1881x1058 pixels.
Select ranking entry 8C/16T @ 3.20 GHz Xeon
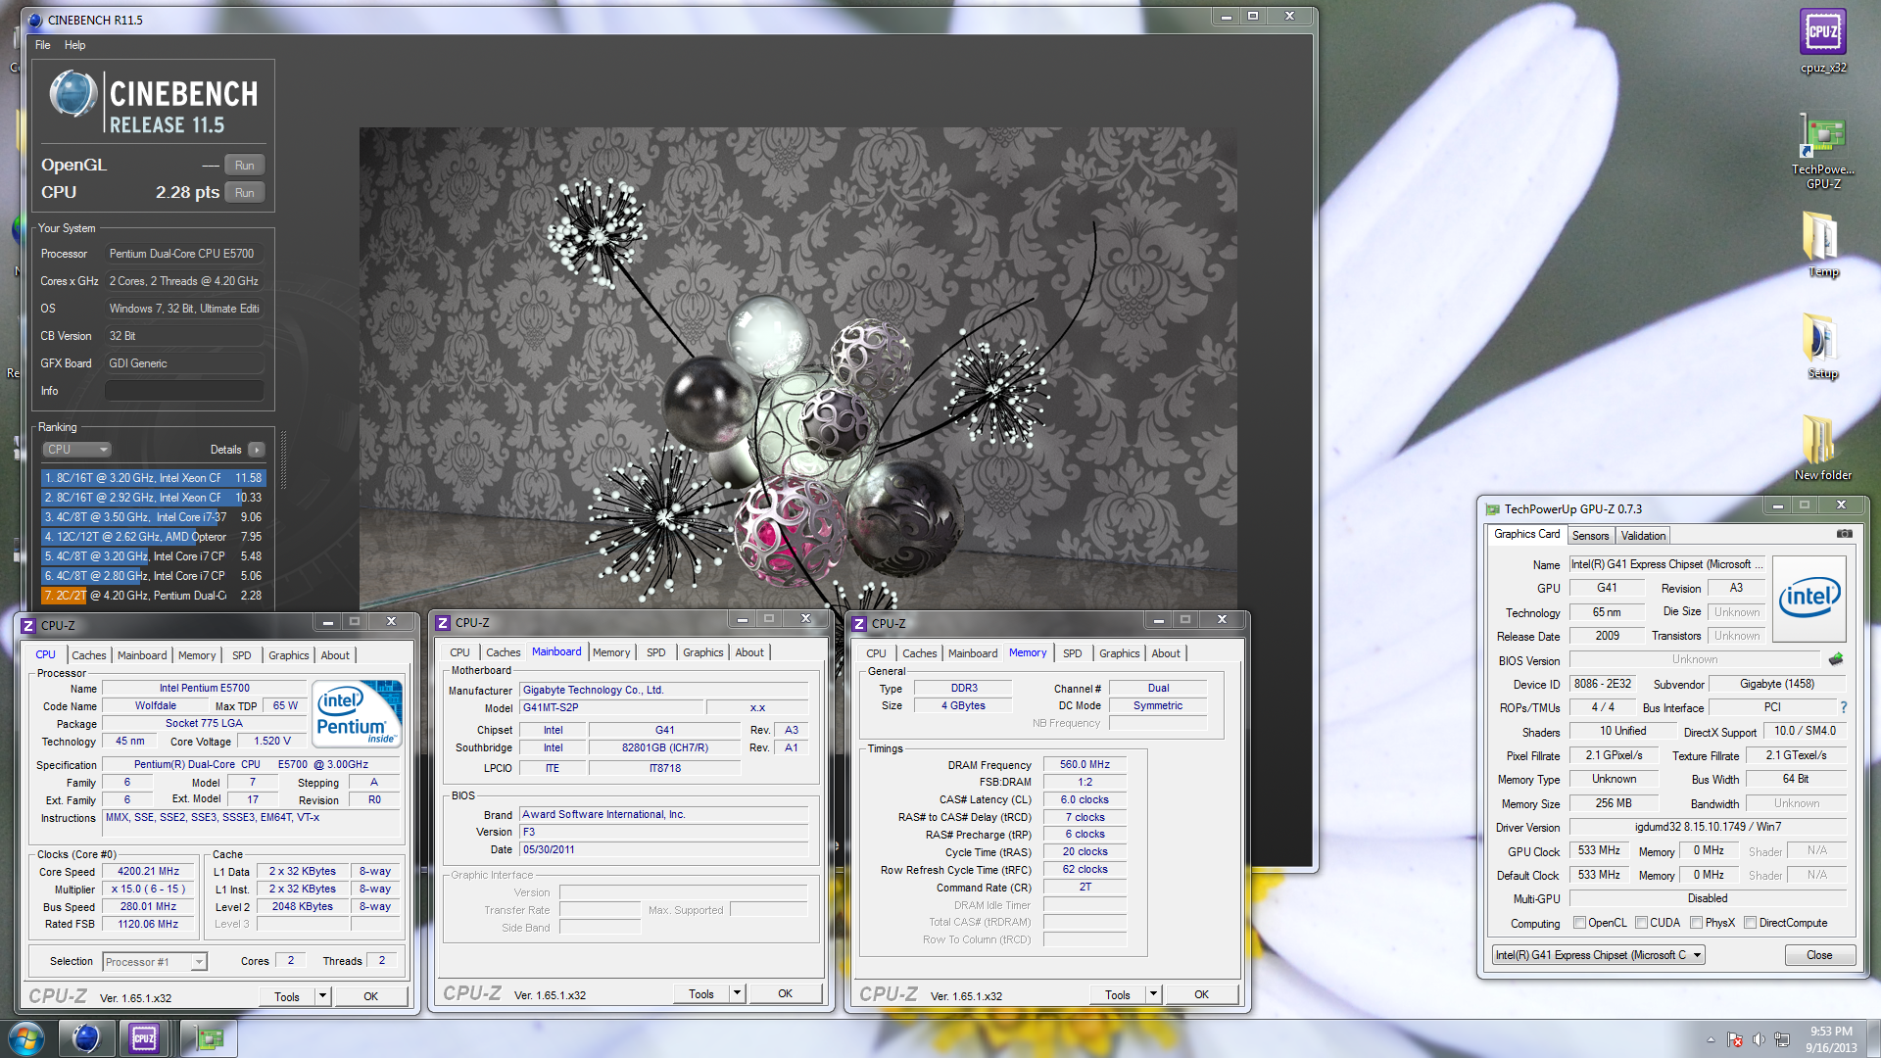click(x=153, y=478)
